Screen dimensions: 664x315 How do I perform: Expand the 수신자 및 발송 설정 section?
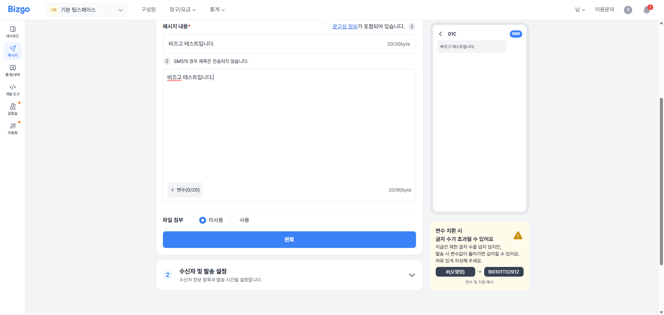click(x=412, y=275)
